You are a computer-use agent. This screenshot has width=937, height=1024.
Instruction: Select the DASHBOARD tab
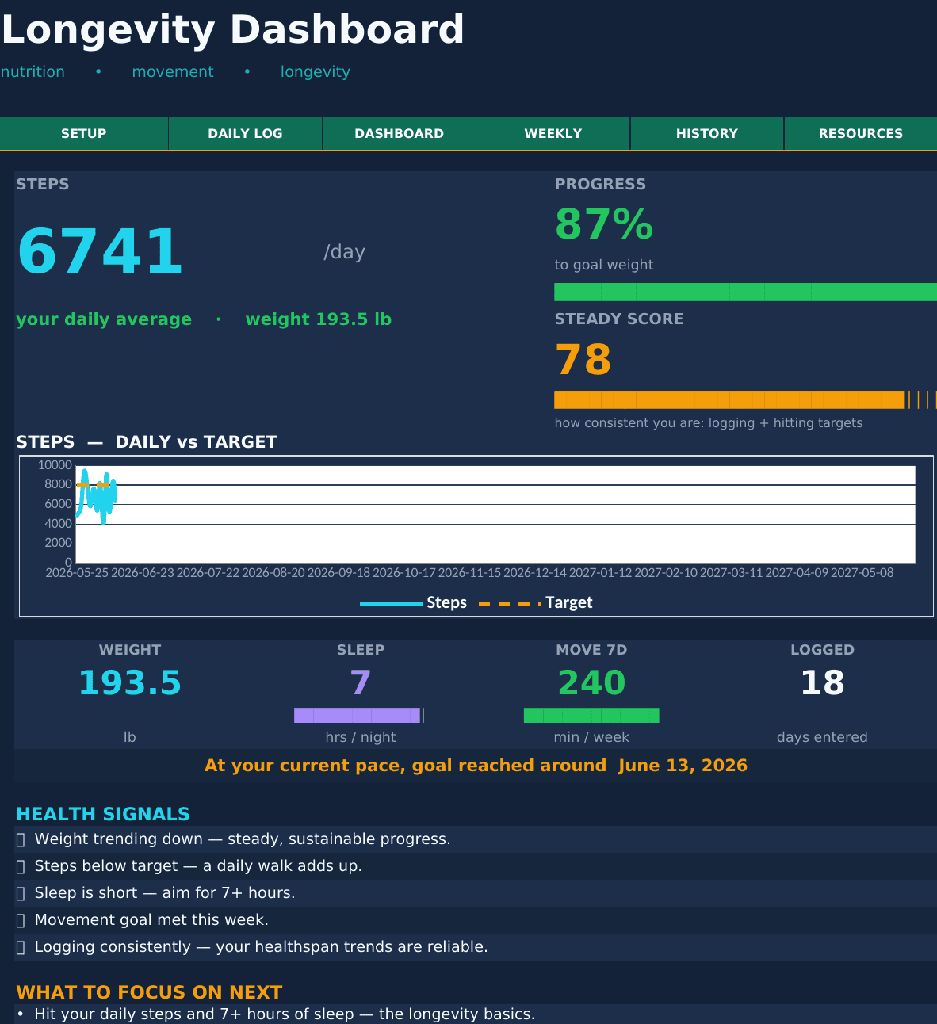click(x=399, y=133)
